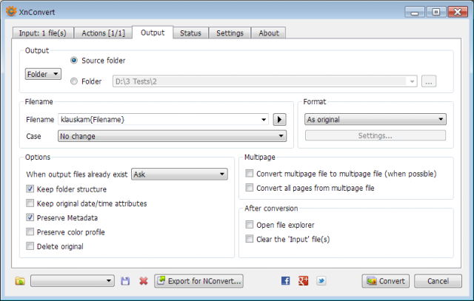Select the Source folder radio button
Image resolution: width=474 pixels, height=301 pixels.
pyautogui.click(x=74, y=61)
